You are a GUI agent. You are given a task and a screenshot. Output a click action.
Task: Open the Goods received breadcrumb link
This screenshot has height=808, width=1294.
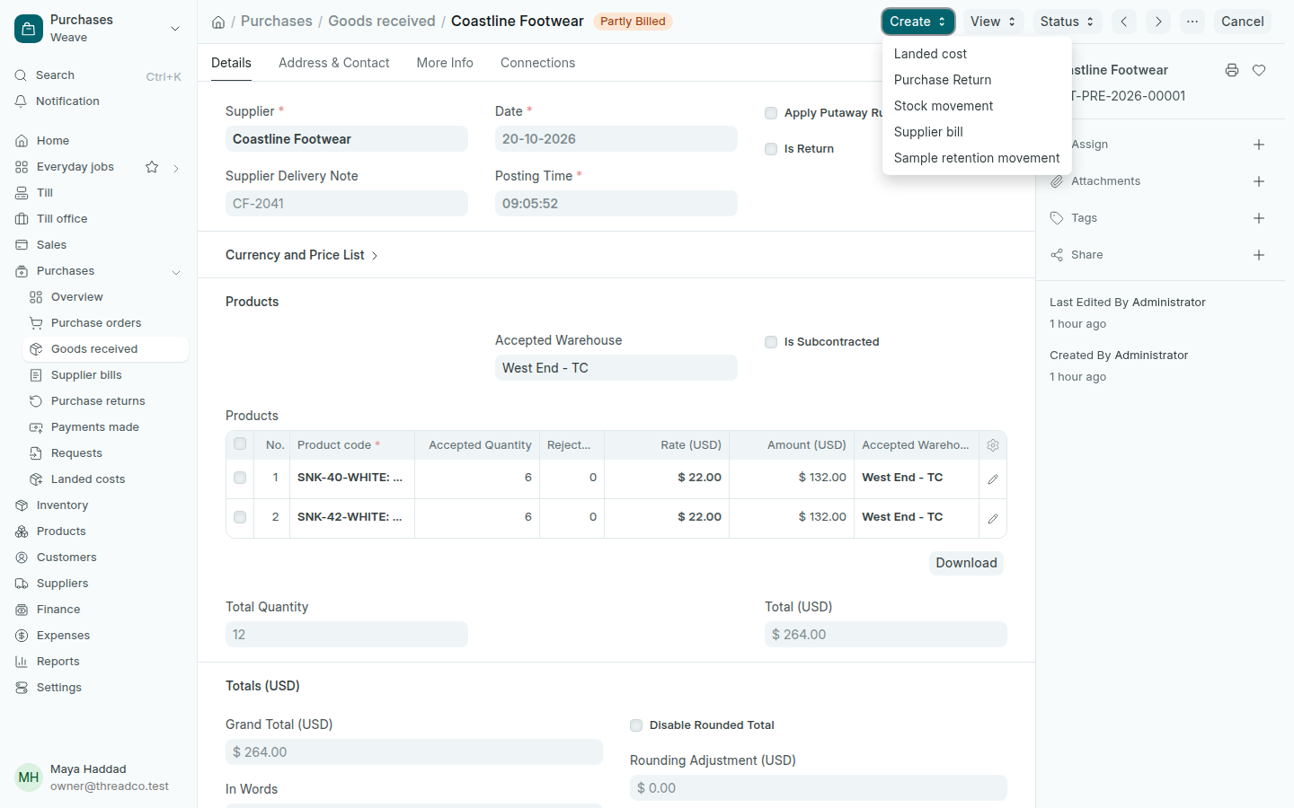382,22
